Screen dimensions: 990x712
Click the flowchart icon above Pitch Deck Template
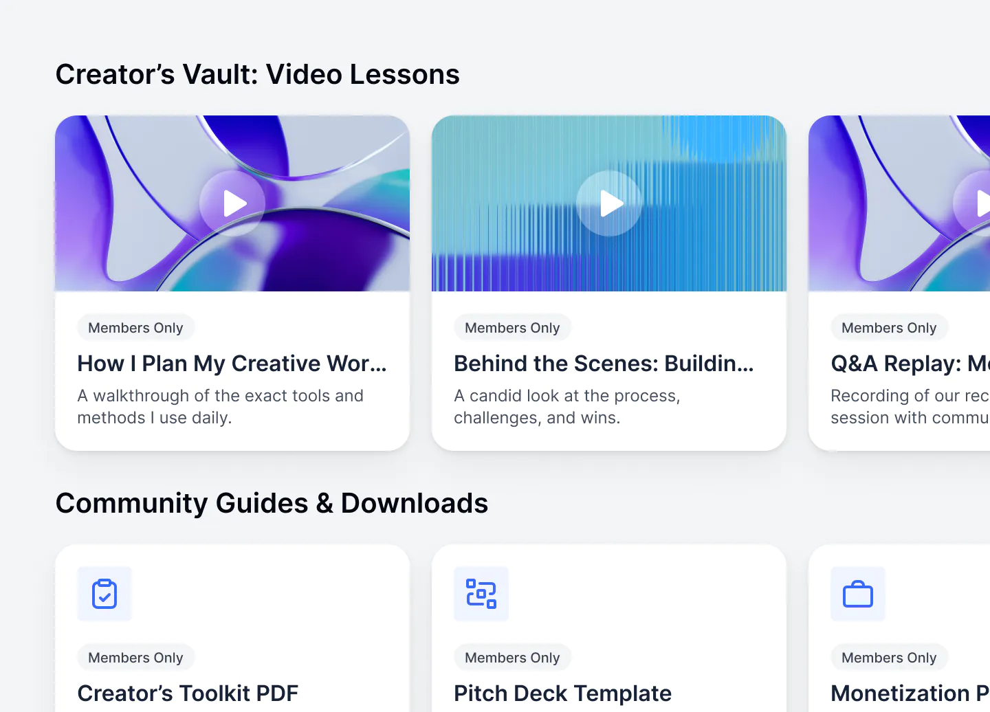(x=481, y=594)
